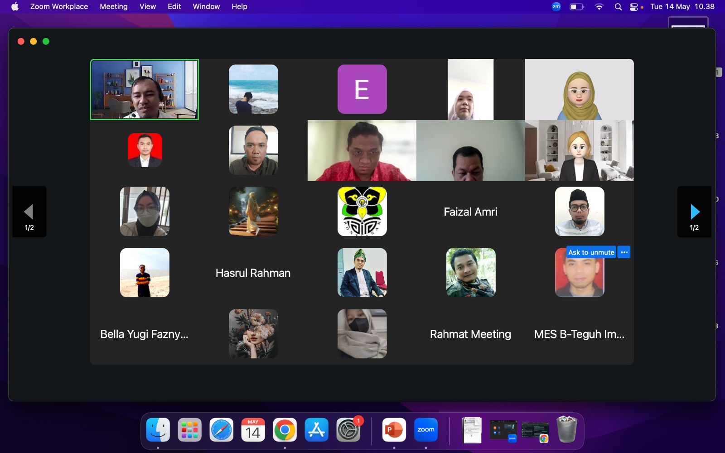This screenshot has width=725, height=453.
Task: Open Launchpad from the Dock
Action: click(189, 430)
